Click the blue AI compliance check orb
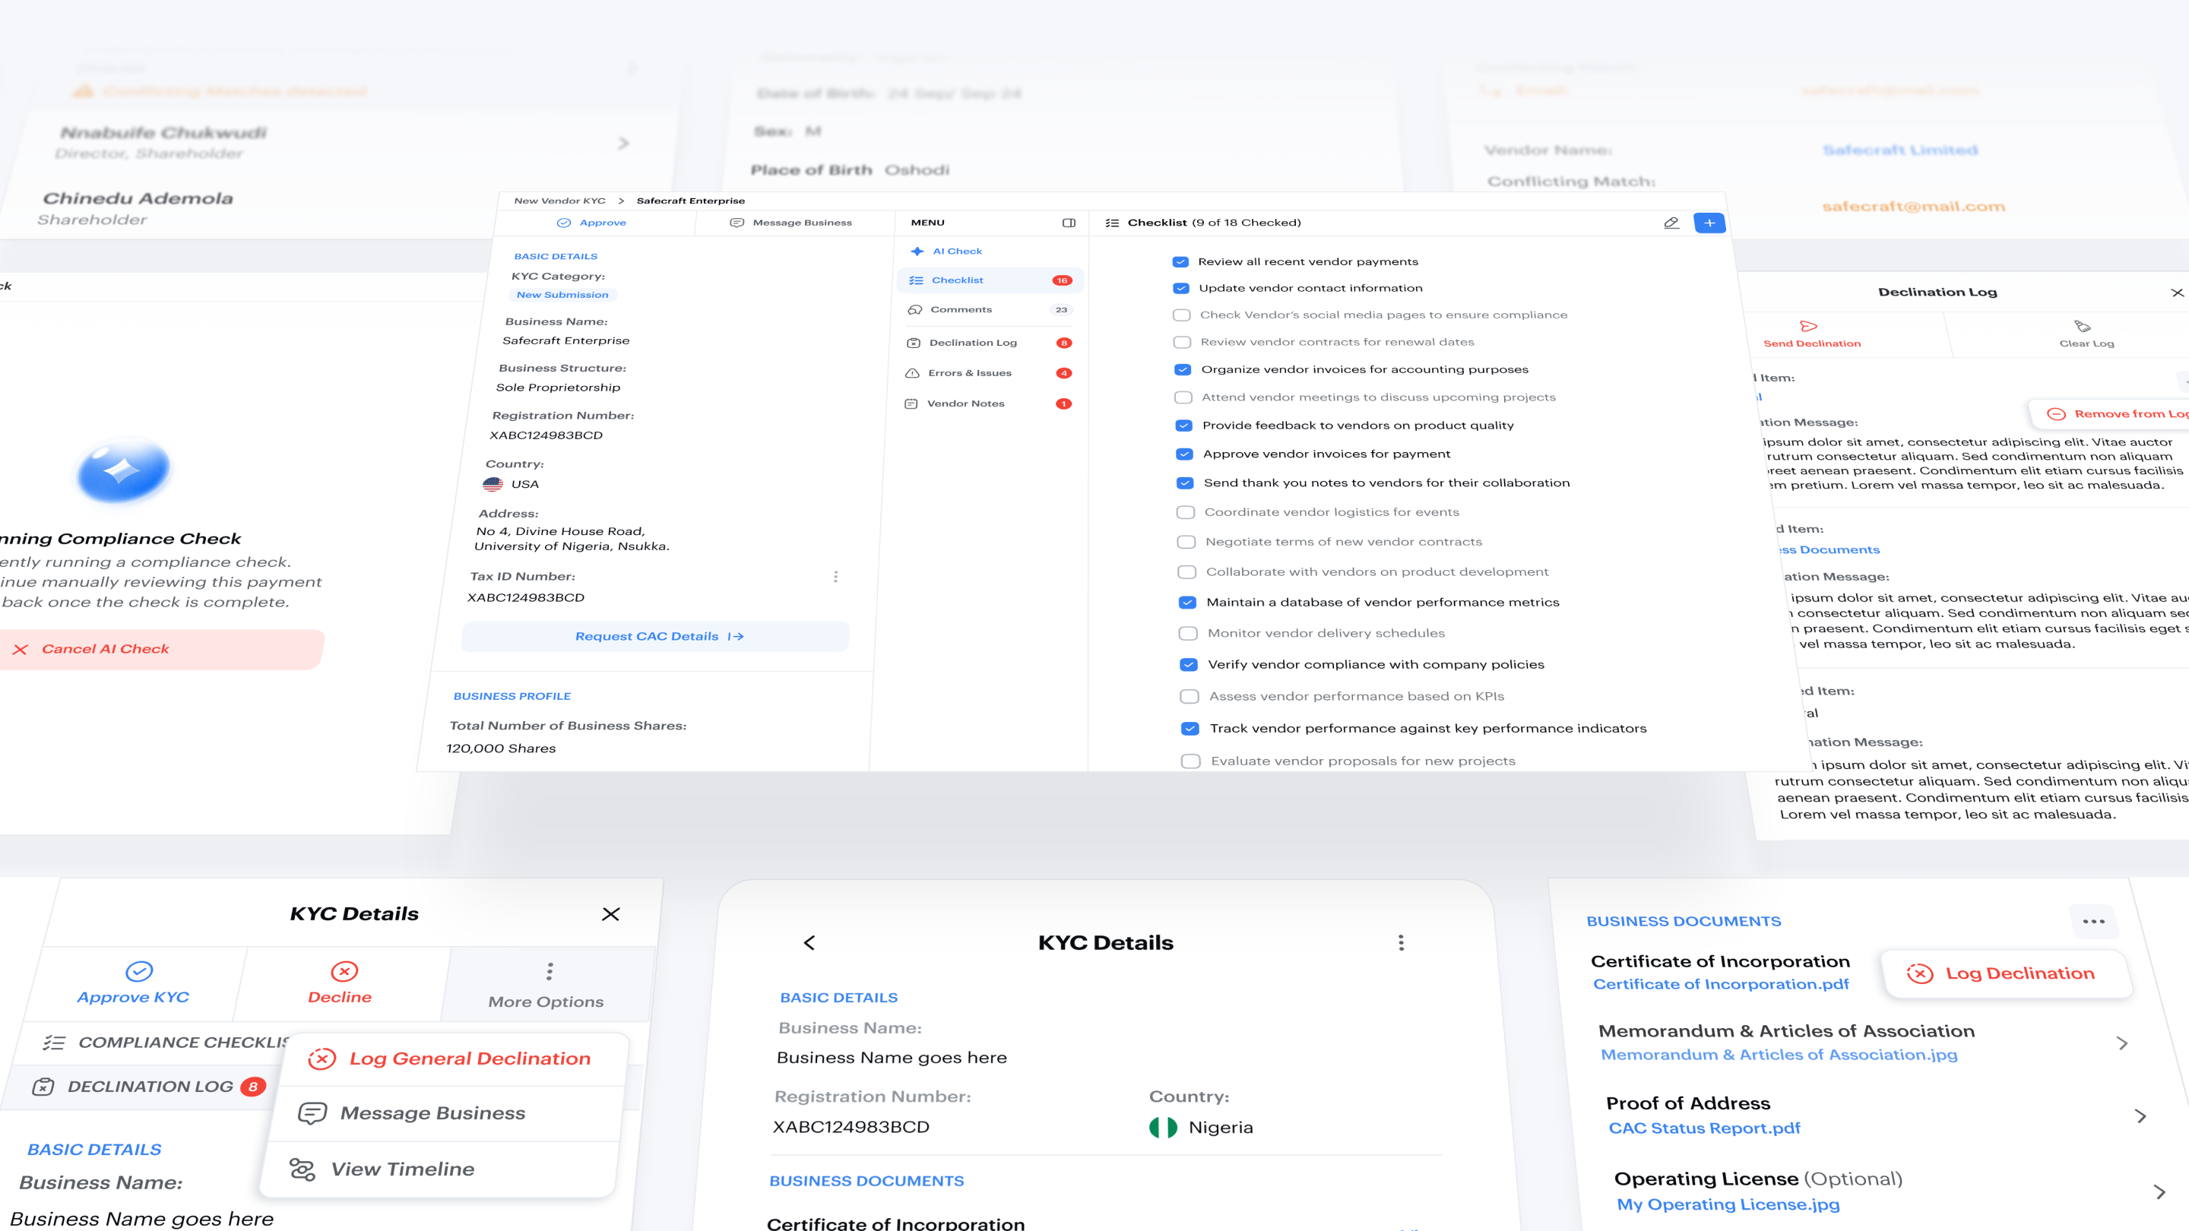The width and height of the screenshot is (2189, 1231). (123, 469)
